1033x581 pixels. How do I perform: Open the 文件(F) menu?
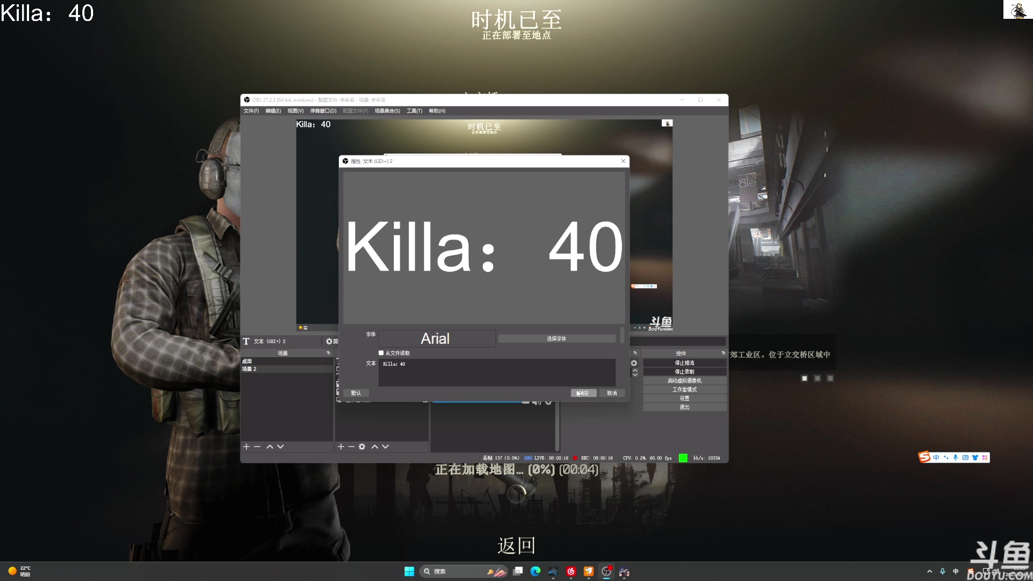tap(251, 111)
